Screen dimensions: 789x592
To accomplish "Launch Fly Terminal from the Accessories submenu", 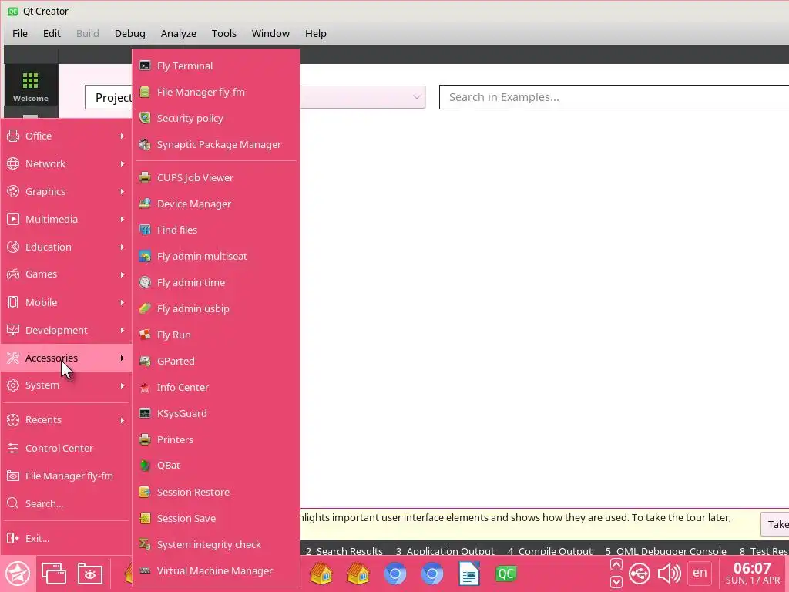I will coord(216,66).
